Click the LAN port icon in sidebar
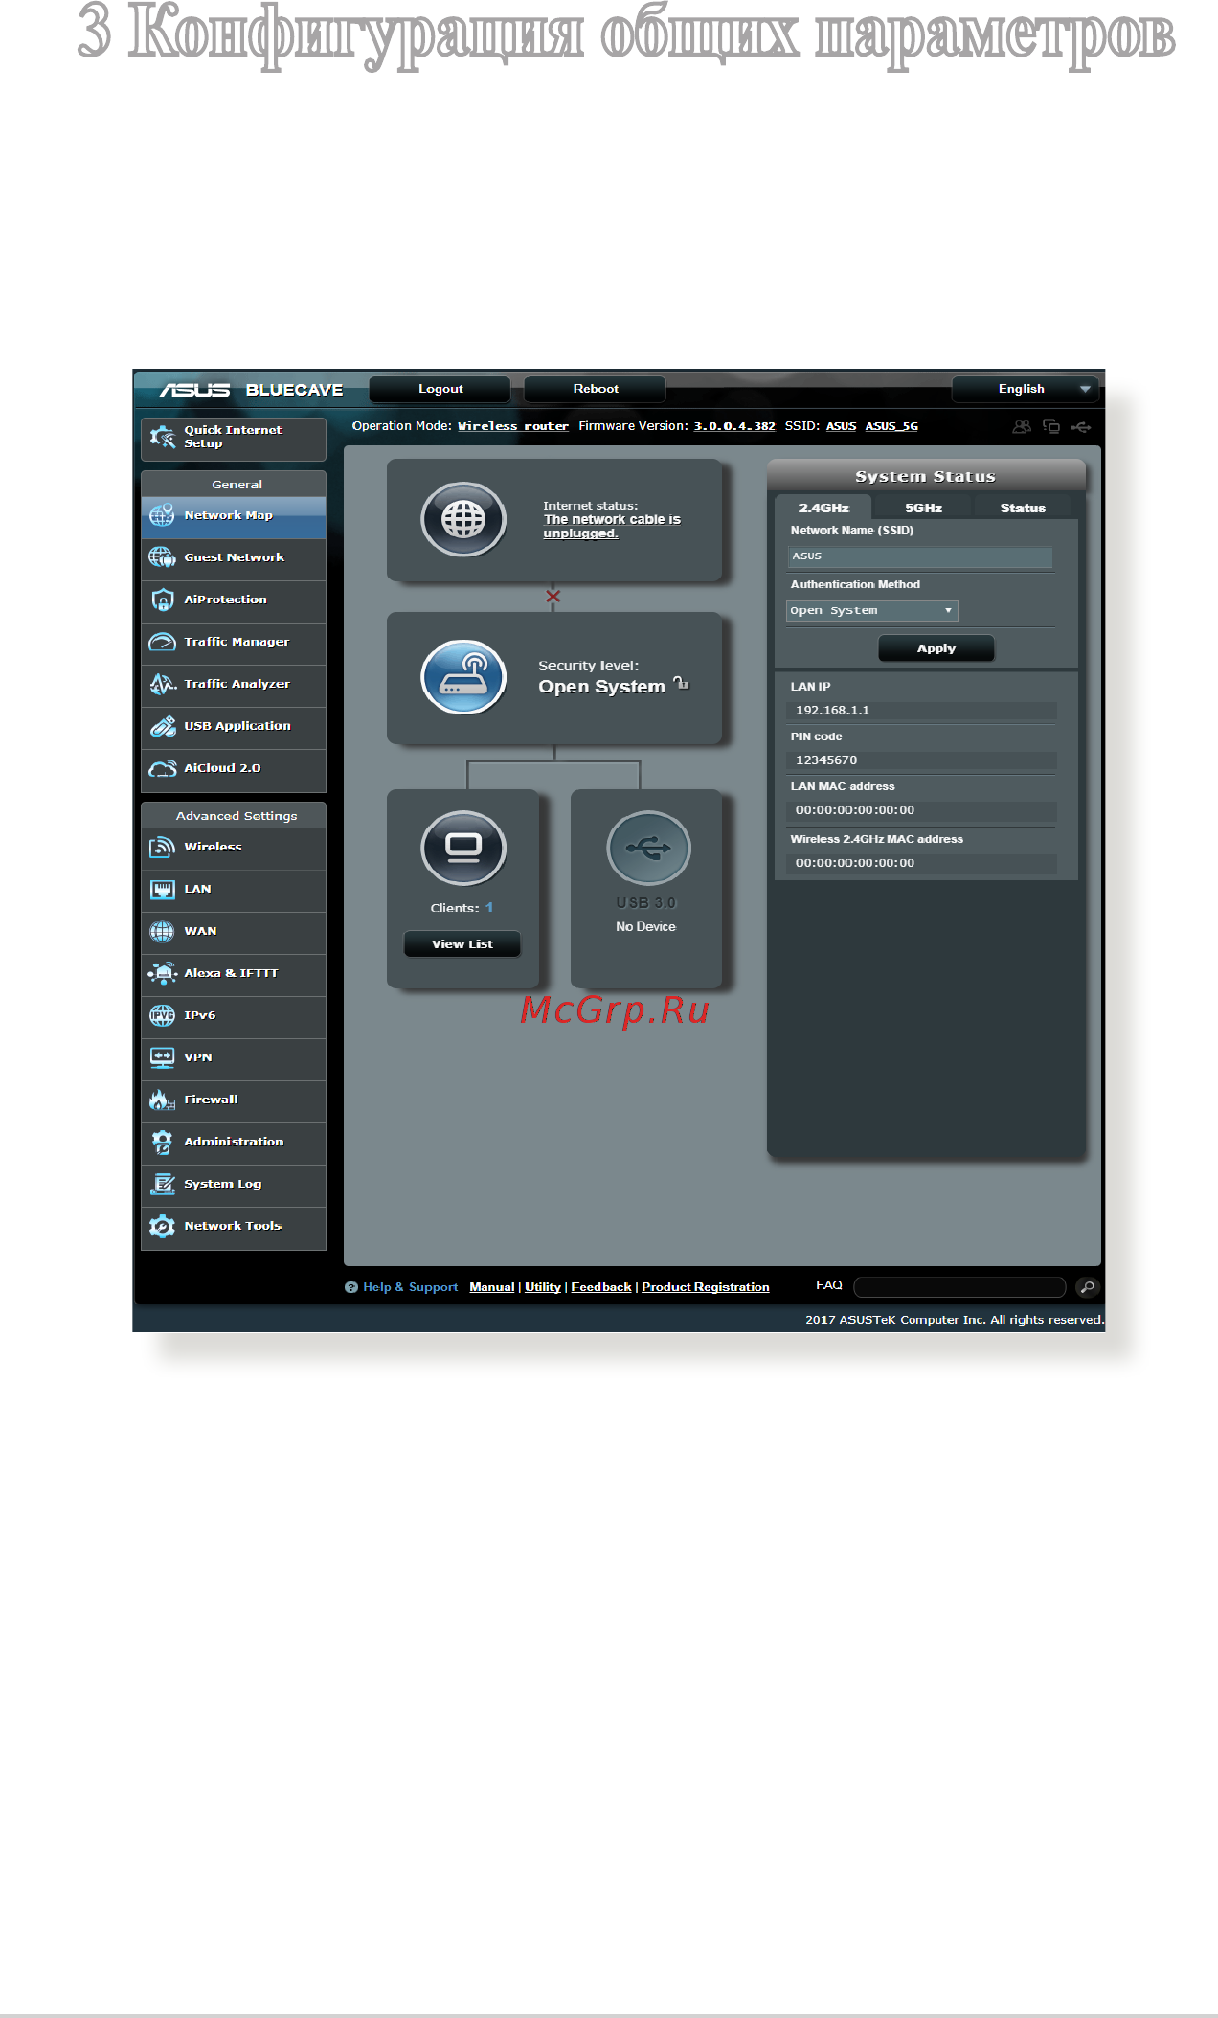 (162, 889)
